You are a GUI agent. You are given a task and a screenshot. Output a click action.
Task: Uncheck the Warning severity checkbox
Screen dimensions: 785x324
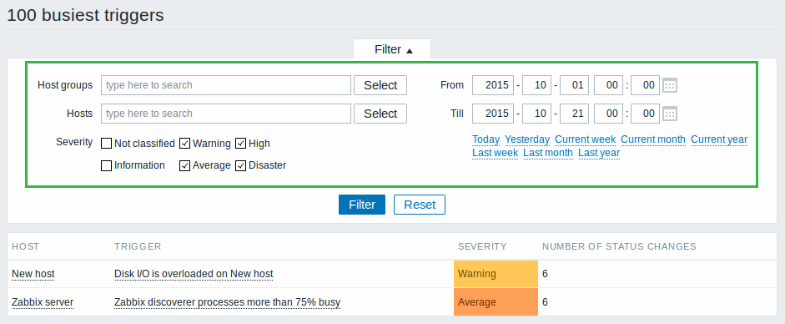click(184, 144)
